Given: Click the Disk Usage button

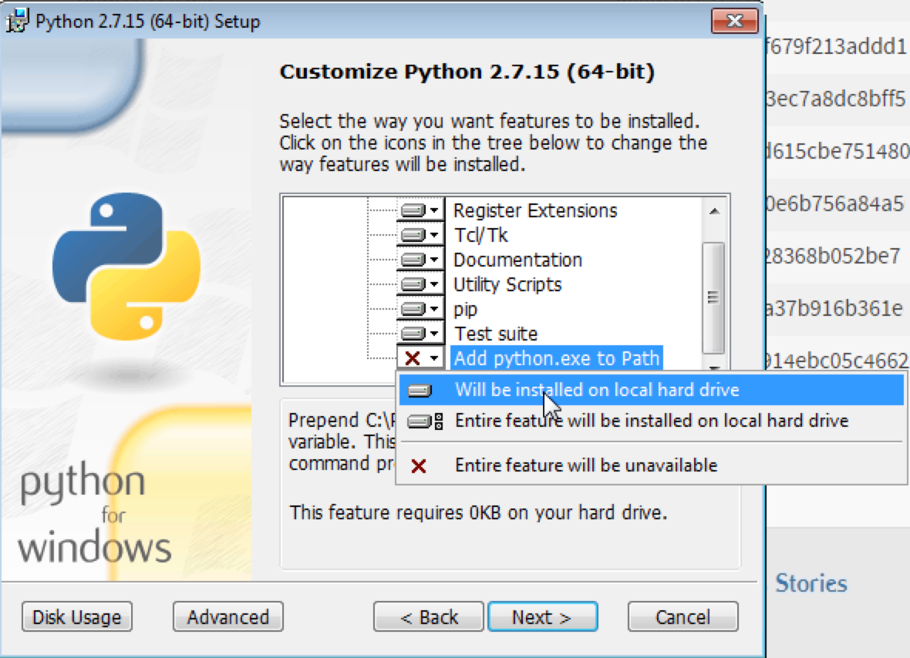Looking at the screenshot, I should pos(77,617).
